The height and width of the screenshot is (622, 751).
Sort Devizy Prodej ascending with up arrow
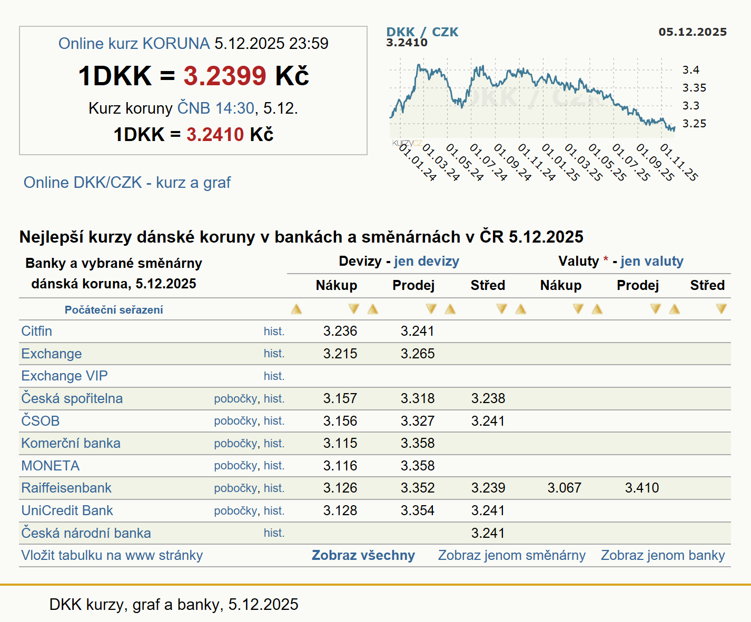[x=373, y=309]
